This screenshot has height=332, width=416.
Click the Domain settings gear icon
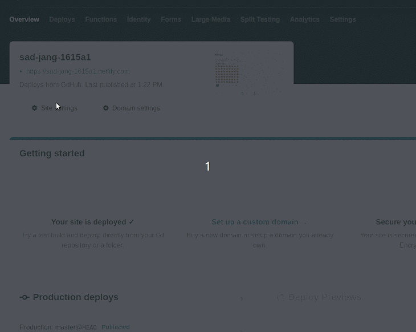106,108
